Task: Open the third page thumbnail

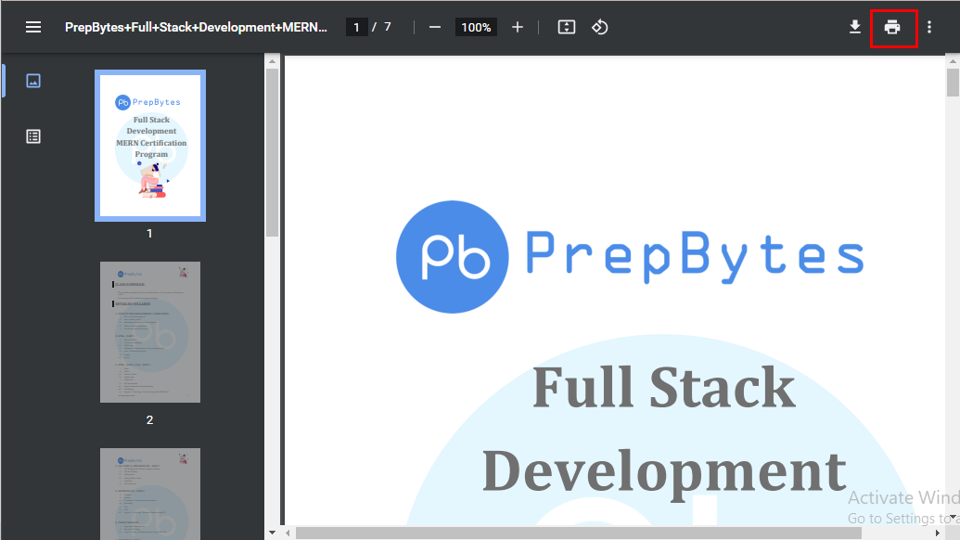Action: tap(150, 494)
